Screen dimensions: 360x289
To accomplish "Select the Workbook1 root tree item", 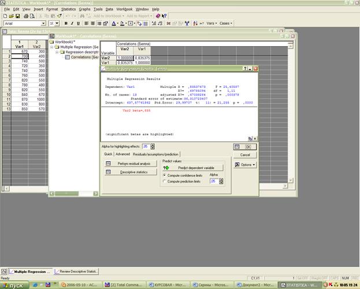I will pyautogui.click(x=65, y=42).
